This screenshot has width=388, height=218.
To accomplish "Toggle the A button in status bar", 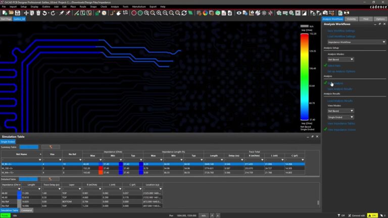I will (218, 215).
